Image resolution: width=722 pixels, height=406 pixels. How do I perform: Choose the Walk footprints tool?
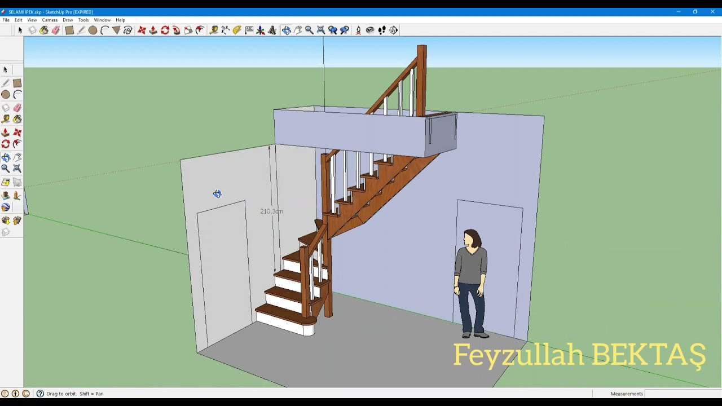[382, 30]
